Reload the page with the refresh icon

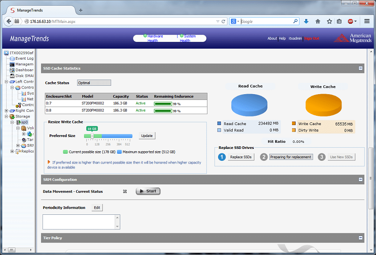click(223, 21)
